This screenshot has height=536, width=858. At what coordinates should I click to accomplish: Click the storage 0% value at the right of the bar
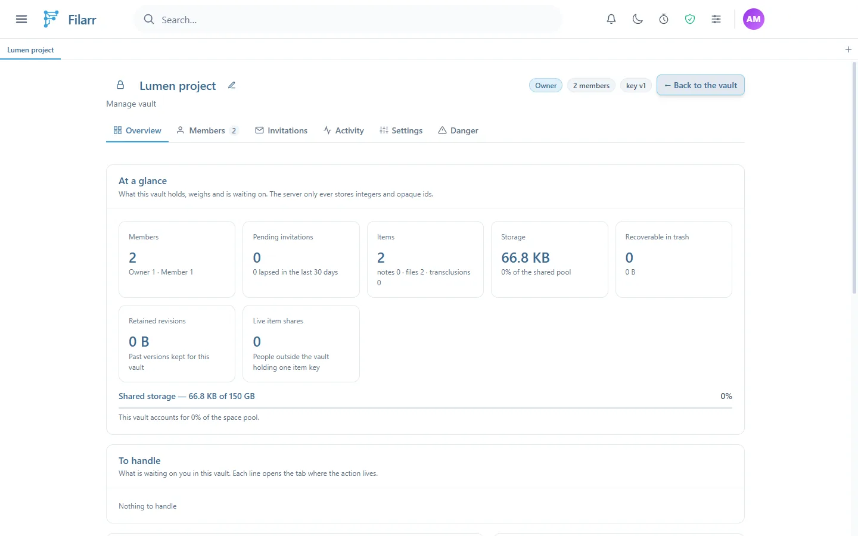pyautogui.click(x=726, y=396)
